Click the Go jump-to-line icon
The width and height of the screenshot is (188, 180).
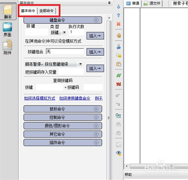[118, 115]
